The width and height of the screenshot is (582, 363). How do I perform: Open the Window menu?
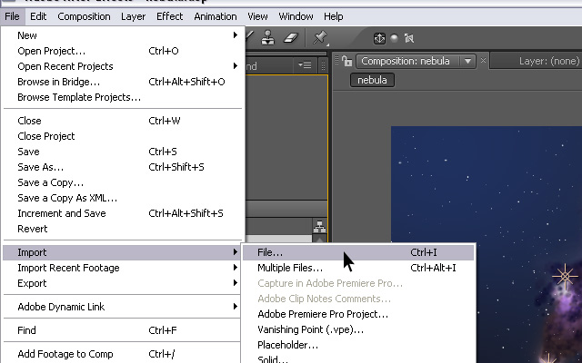click(x=296, y=16)
